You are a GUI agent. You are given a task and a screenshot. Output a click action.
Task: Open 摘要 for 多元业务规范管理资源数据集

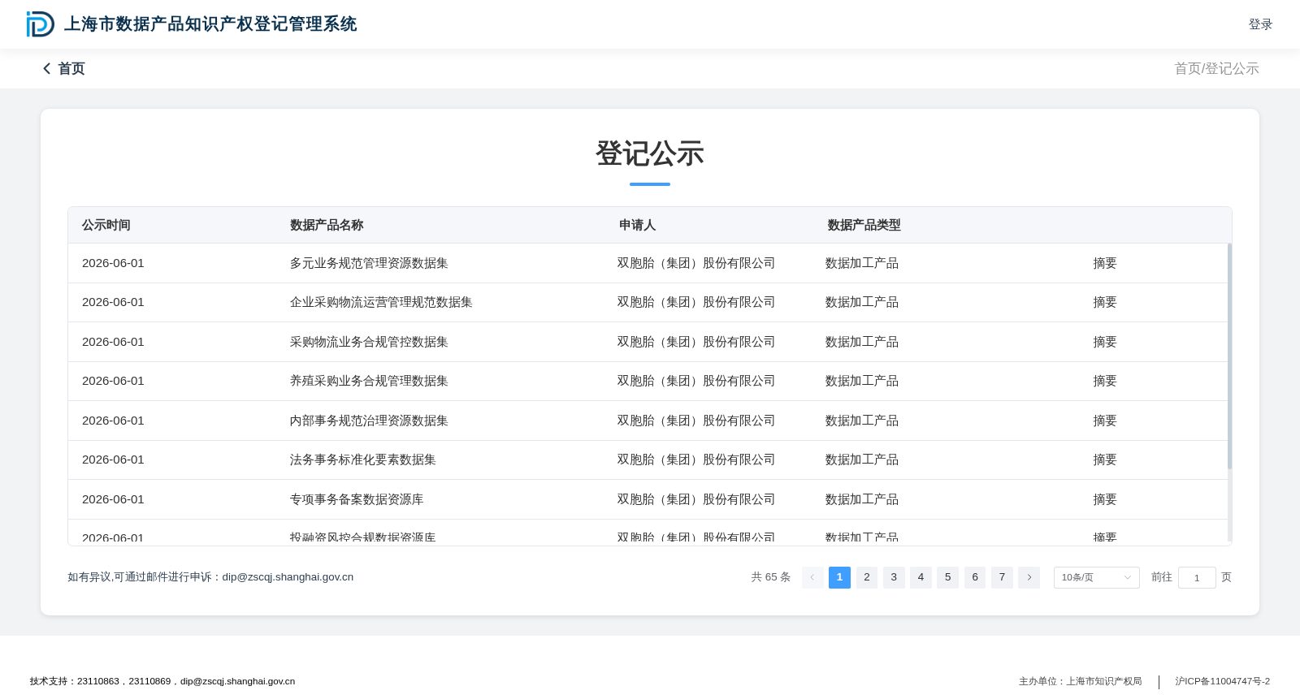1104,263
